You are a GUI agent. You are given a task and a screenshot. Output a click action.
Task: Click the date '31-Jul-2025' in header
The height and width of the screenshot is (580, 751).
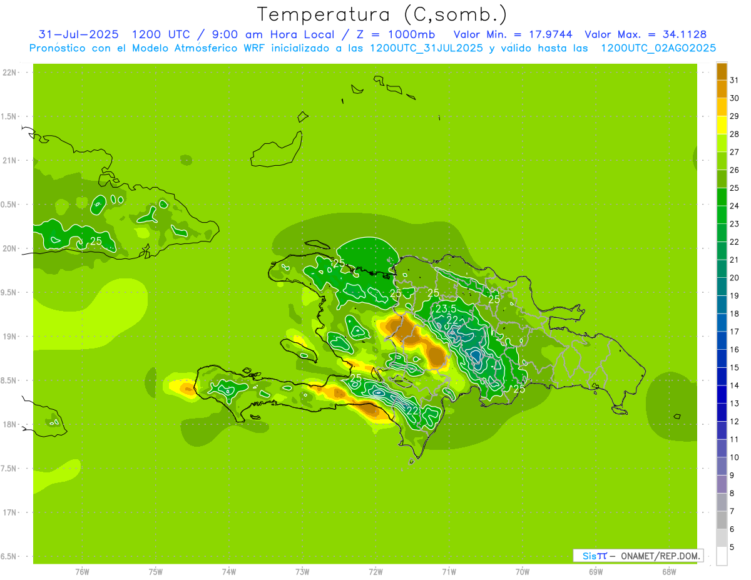pyautogui.click(x=79, y=34)
